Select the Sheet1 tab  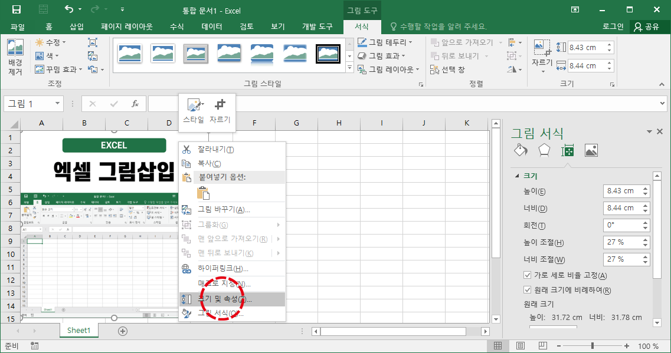78,331
